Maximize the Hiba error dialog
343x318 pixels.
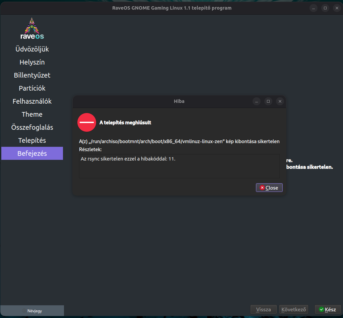coord(268,101)
